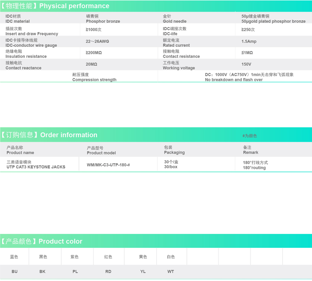Choose the WT white color code

(171, 272)
